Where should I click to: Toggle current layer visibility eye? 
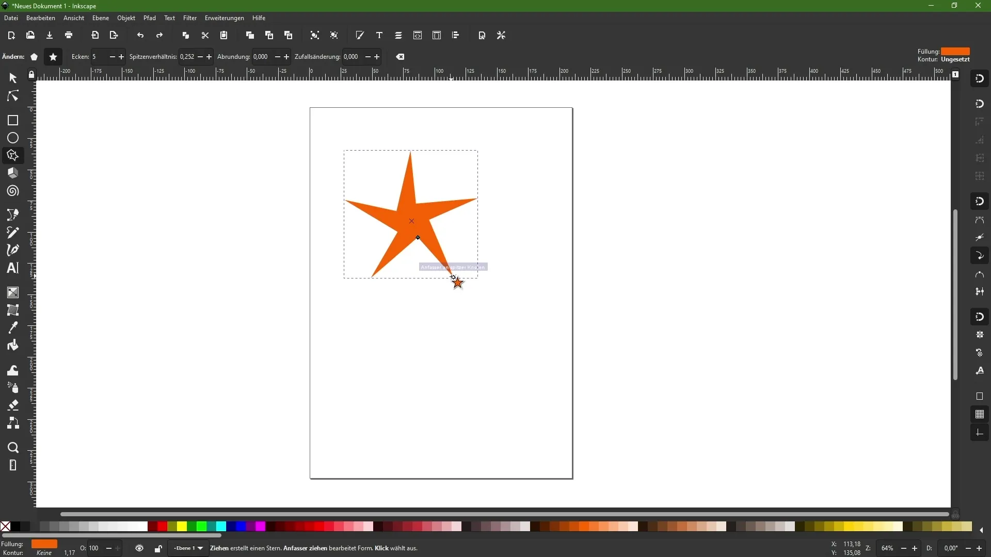click(x=139, y=549)
